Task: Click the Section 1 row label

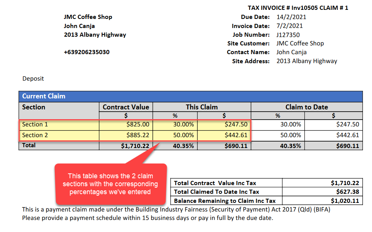Action: (35, 124)
